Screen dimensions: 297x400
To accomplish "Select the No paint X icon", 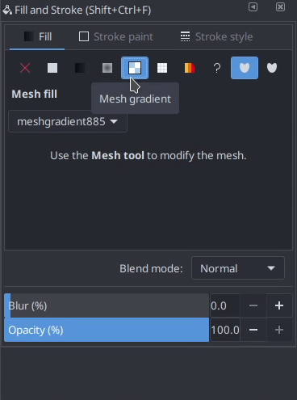I will (x=25, y=68).
